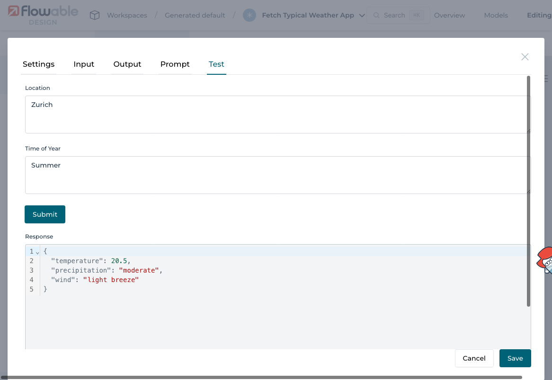552x380 pixels.
Task: Click the Workspaces cube icon
Action: tap(95, 15)
